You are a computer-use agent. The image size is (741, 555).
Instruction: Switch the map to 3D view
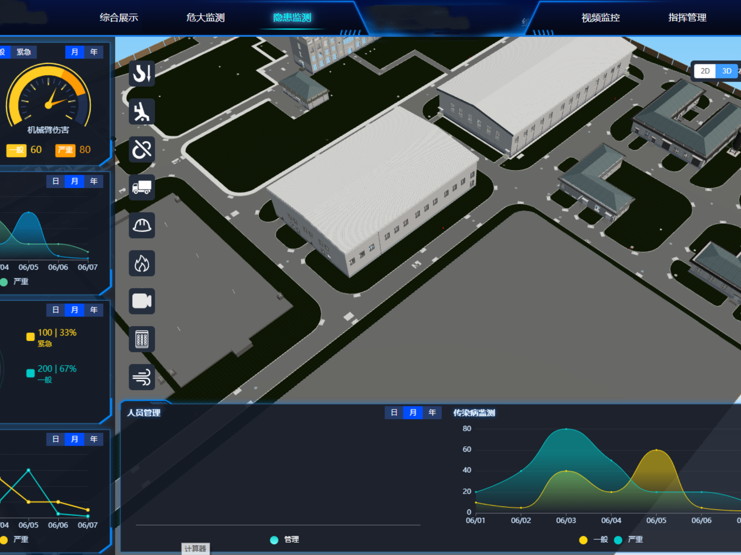point(727,71)
